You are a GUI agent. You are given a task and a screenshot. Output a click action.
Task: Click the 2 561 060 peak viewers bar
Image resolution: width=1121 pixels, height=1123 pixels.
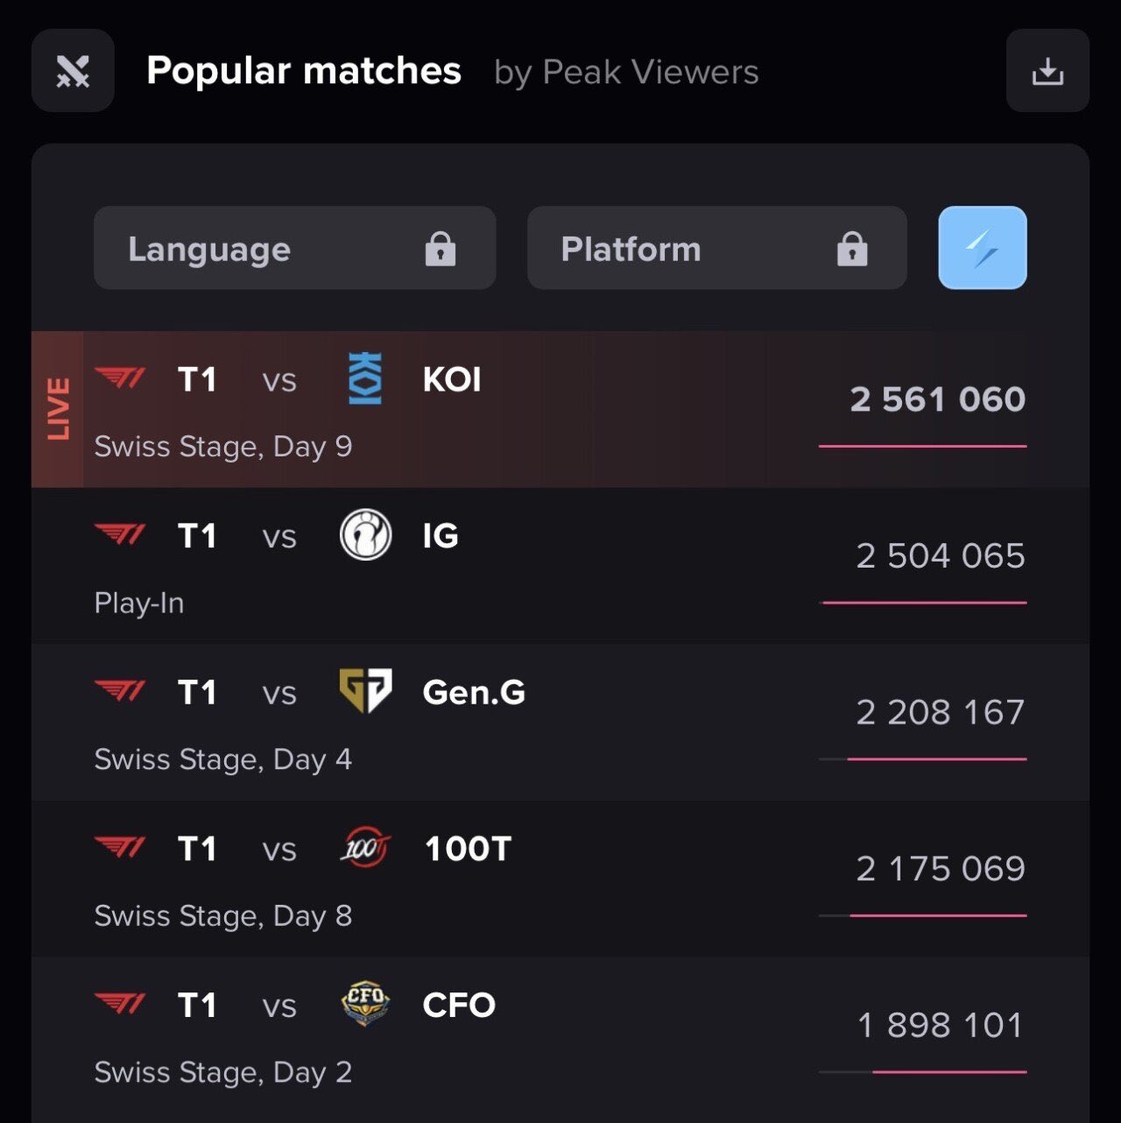[x=922, y=446]
